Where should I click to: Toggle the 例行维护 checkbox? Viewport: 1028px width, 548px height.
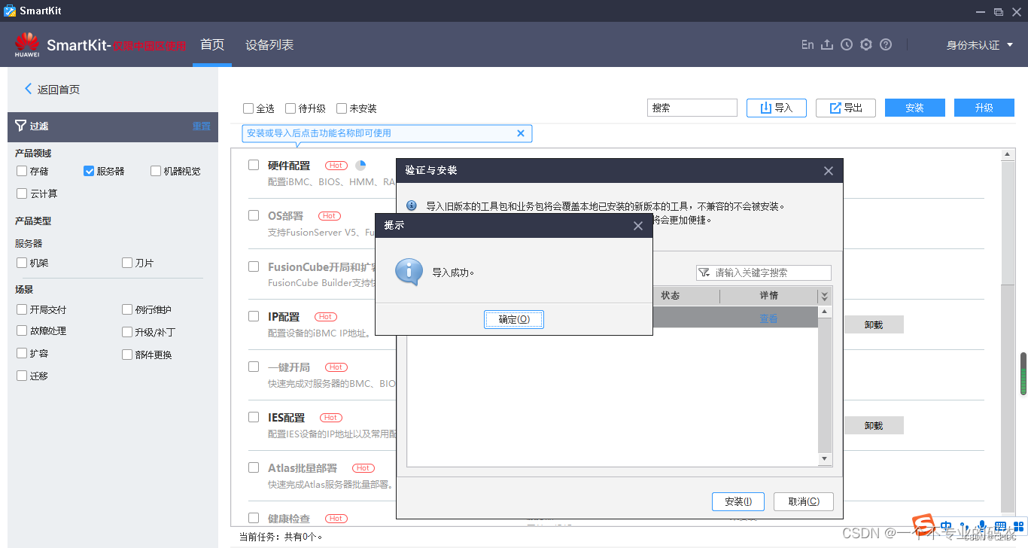127,309
